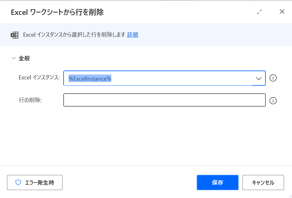Click info icon beside 行の削除 field
The image size is (292, 198).
pos(273,101)
